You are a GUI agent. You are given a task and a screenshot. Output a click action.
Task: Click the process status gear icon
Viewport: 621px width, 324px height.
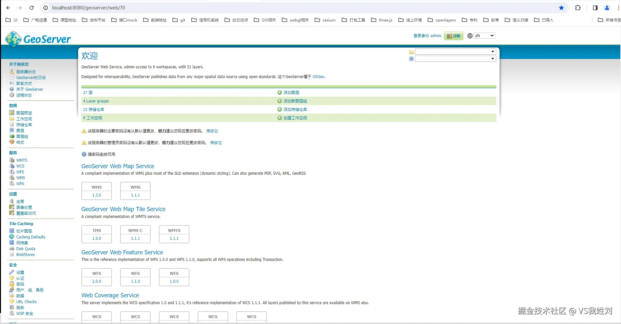click(12, 95)
